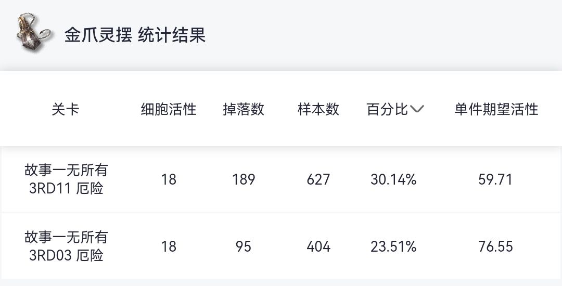Click the 百分比 column header text
The height and width of the screenshot is (286, 562).
coord(387,109)
